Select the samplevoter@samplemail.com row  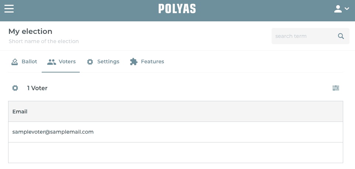click(53, 132)
